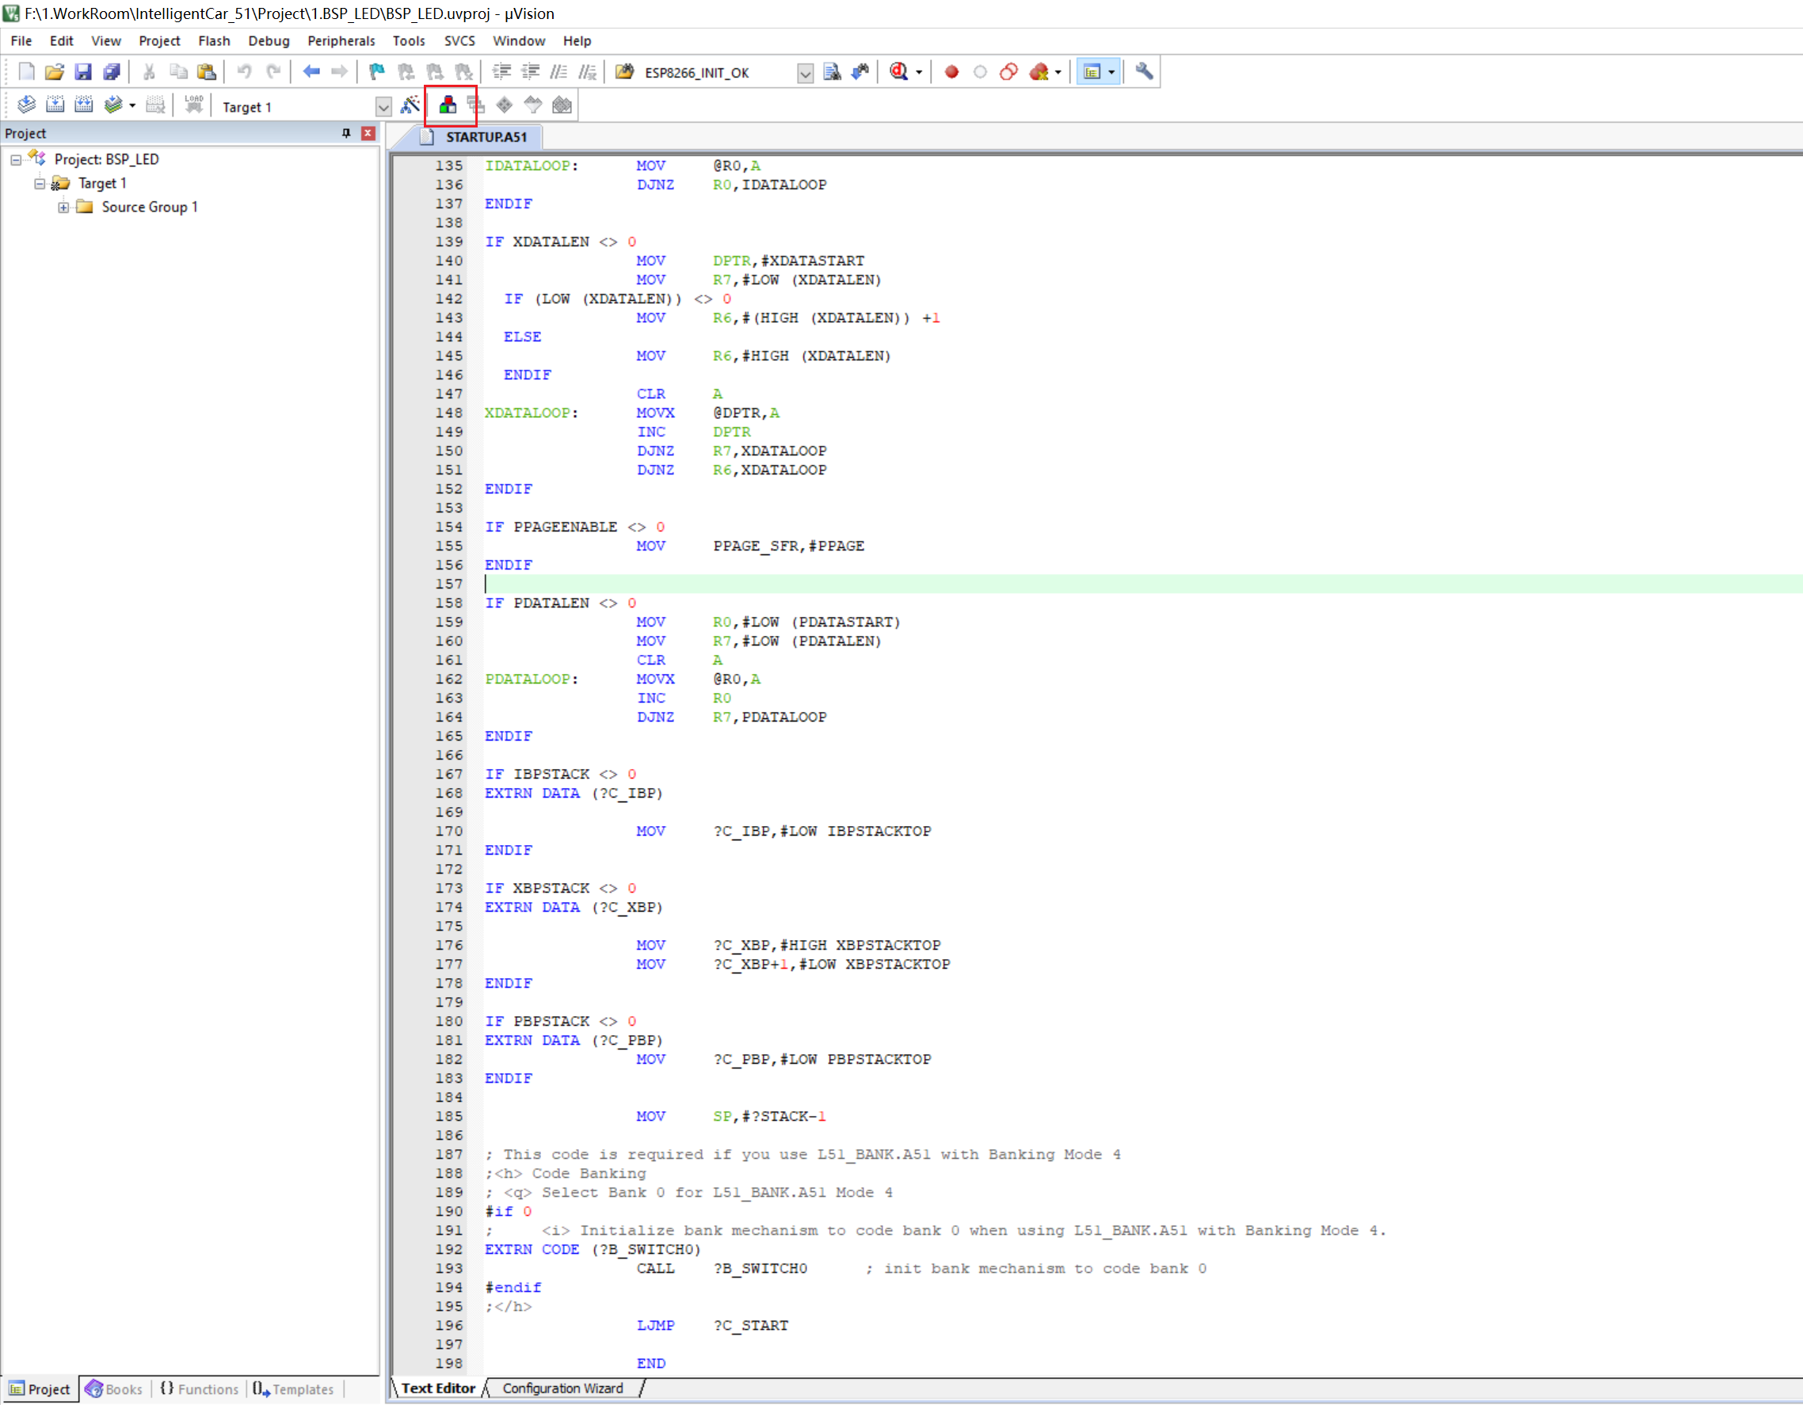Open Options for Target magic wand

point(410,105)
